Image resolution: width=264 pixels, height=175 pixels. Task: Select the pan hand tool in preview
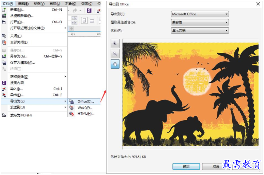115,64
